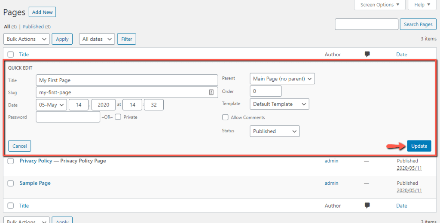Open the All dates dropdown
This screenshot has height=223, width=440.
[x=97, y=39]
